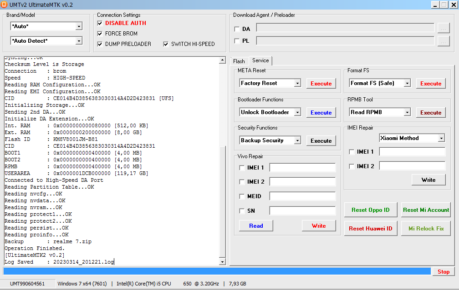Click 'Operation Finished.' log line
This screenshot has height=290, width=459.
tap(35, 248)
